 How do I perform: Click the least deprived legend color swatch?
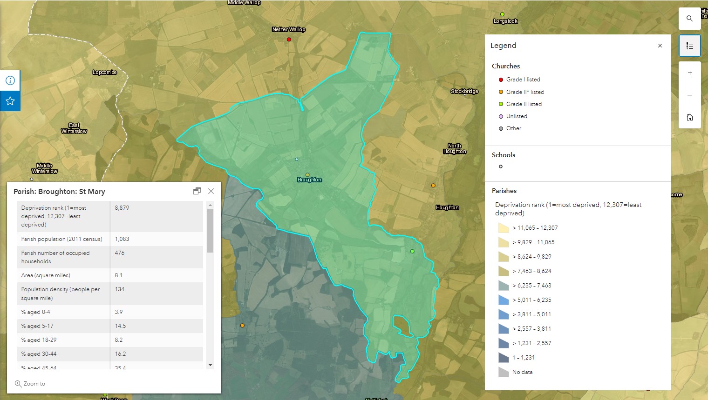coord(504,228)
